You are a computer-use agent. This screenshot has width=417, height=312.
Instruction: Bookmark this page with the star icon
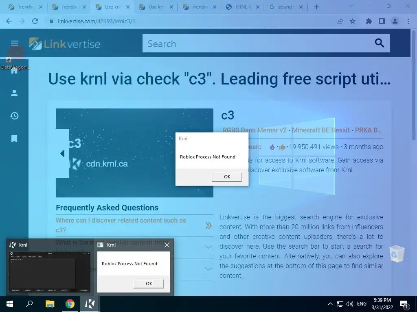353,21
